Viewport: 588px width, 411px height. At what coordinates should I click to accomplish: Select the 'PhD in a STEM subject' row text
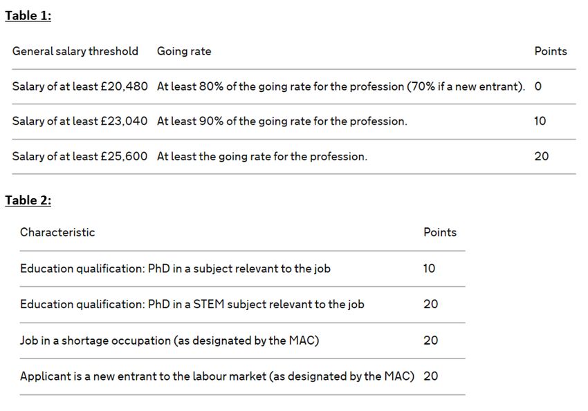192,304
